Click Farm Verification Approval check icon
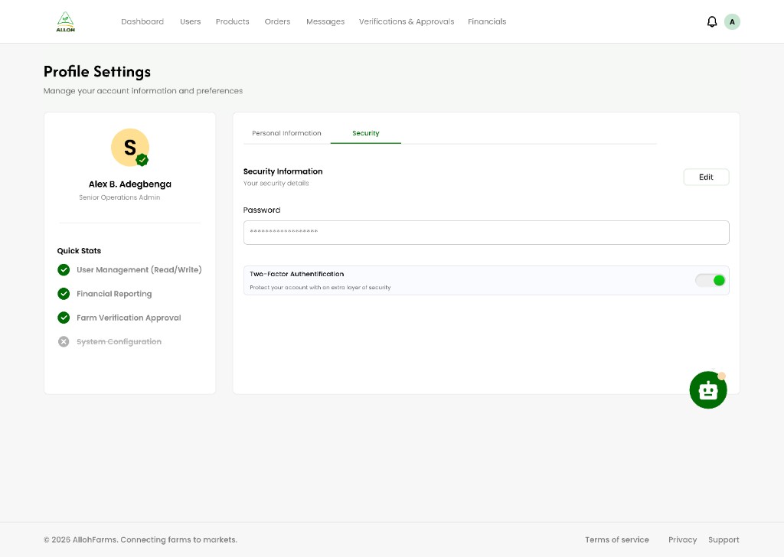Viewport: 784px width, 557px height. pyautogui.click(x=64, y=318)
